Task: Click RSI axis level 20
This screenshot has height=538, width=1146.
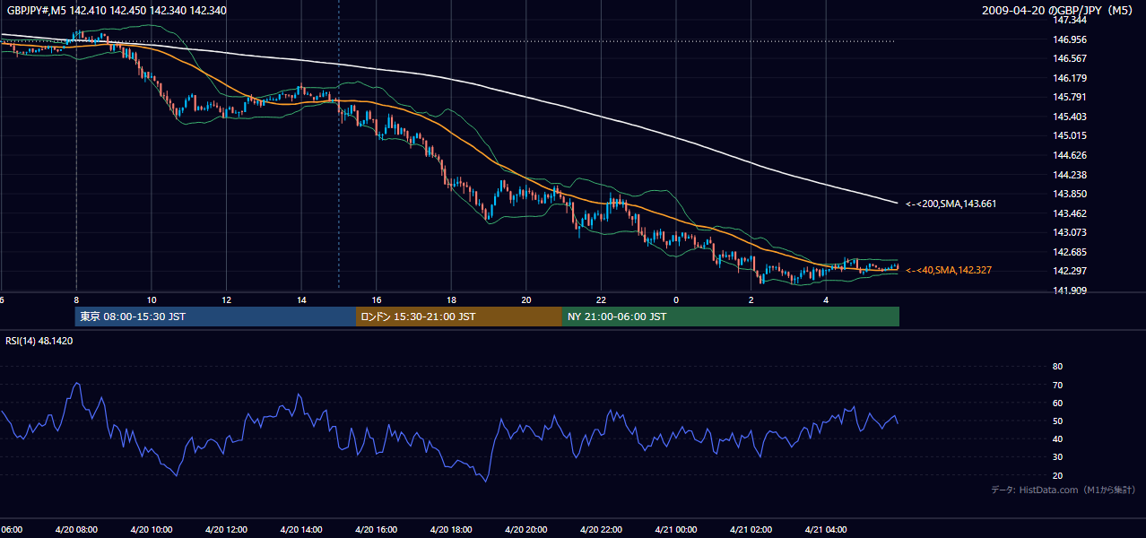Action: [1057, 475]
